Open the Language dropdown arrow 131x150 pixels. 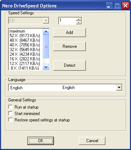pos(119,87)
